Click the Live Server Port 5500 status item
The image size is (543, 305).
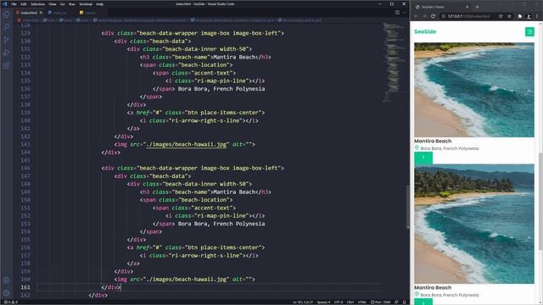381,302
